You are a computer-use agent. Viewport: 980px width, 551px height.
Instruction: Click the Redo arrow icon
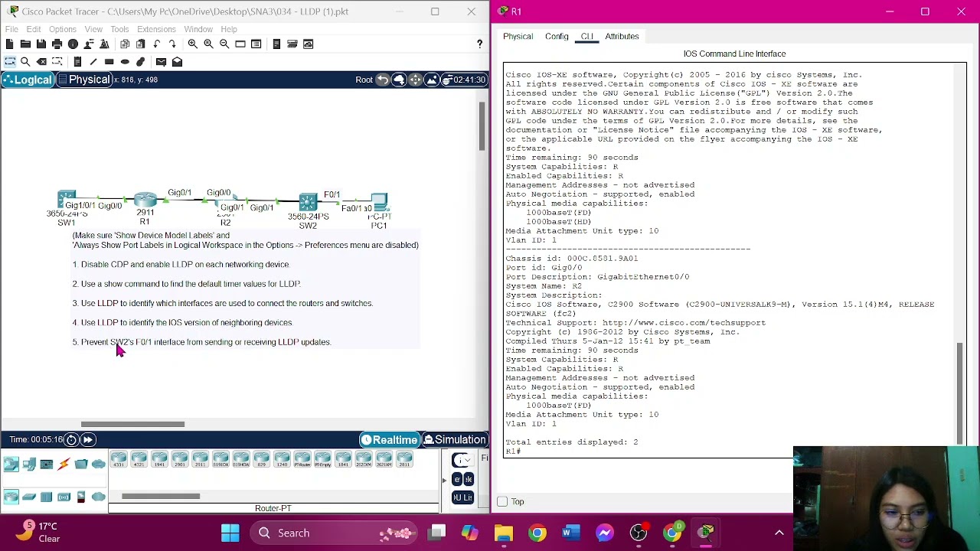172,44
